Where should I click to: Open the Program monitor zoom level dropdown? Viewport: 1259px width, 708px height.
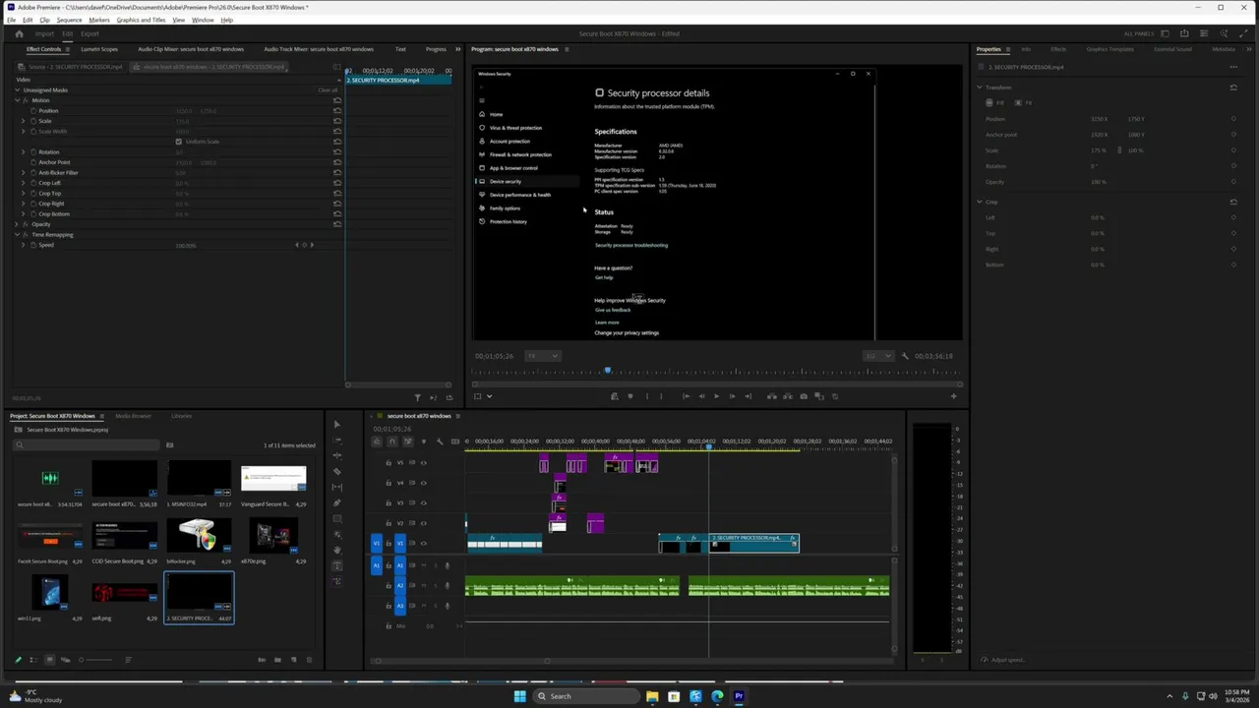click(x=541, y=356)
